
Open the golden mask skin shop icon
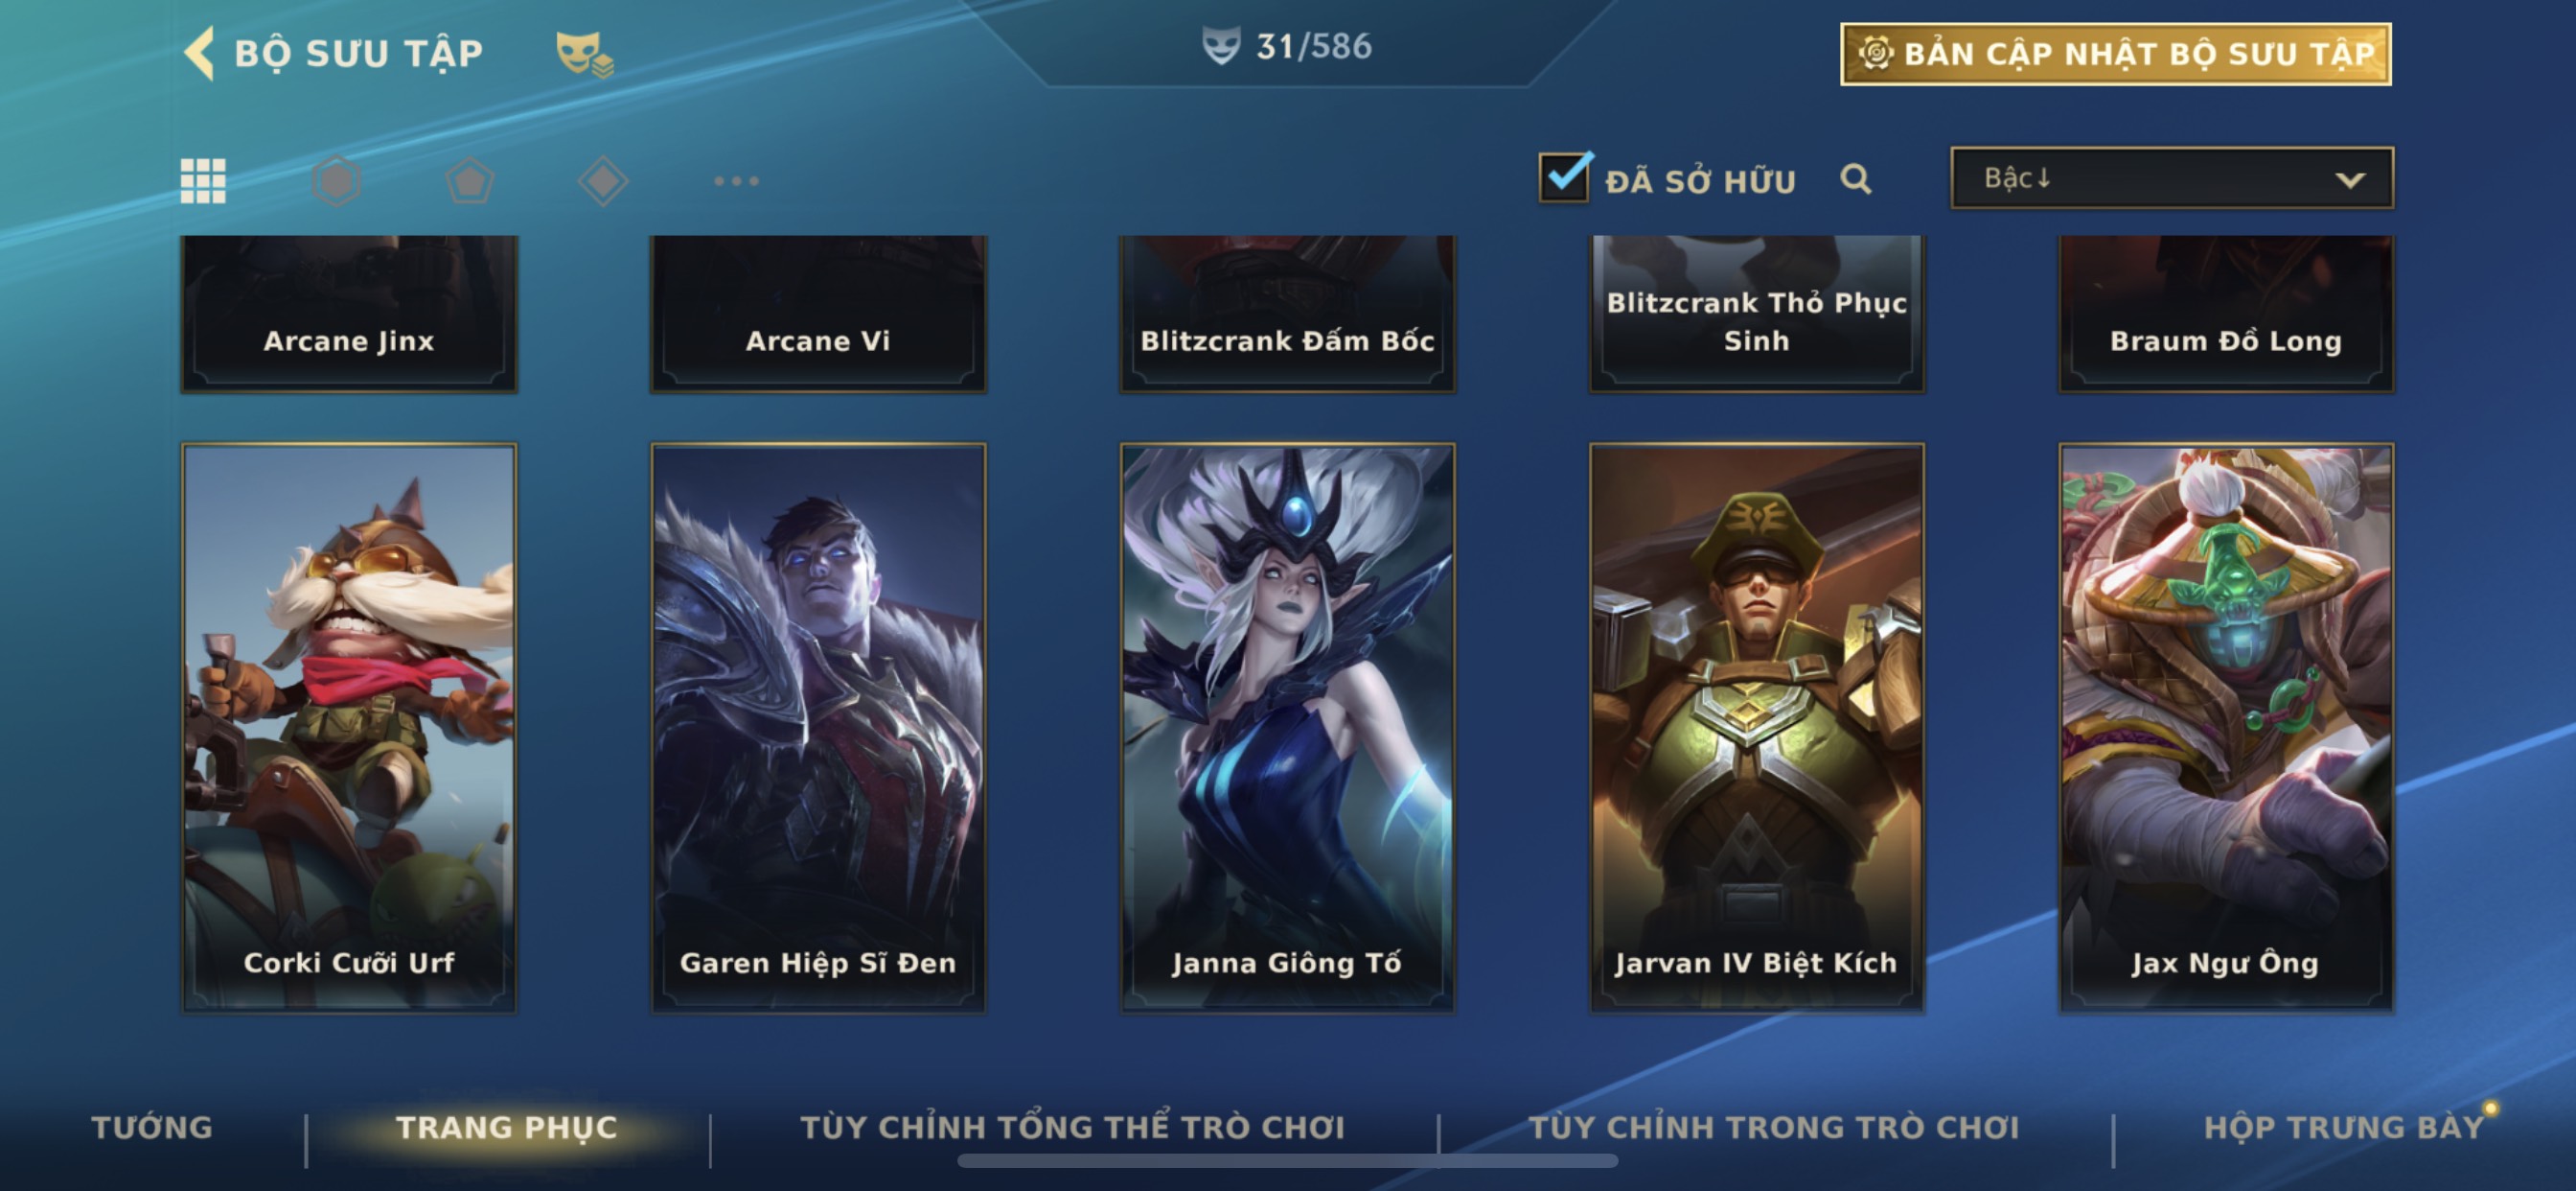pos(584,53)
